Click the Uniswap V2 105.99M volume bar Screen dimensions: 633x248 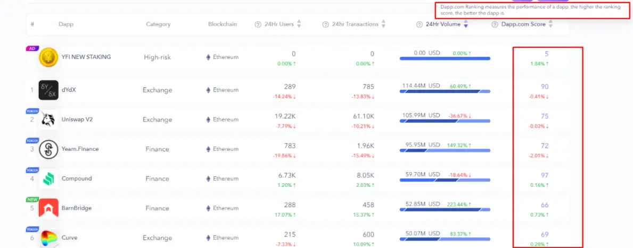point(445,121)
